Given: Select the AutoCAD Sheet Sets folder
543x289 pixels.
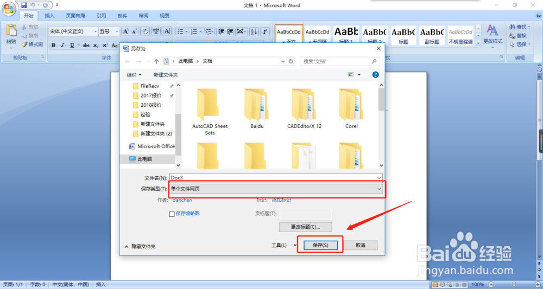Looking at the screenshot, I should point(210,112).
